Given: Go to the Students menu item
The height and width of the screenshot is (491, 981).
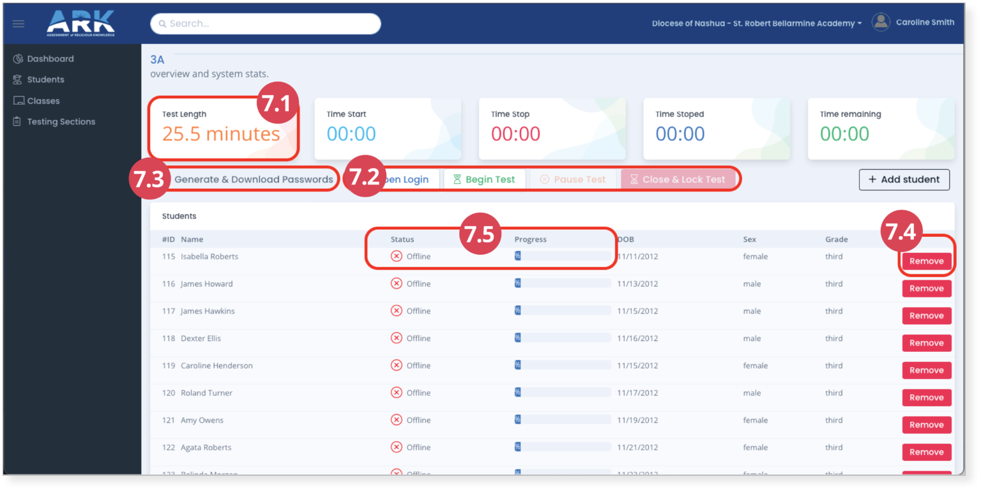Looking at the screenshot, I should [45, 80].
